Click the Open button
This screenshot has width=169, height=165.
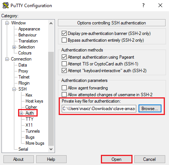[x=117, y=159]
